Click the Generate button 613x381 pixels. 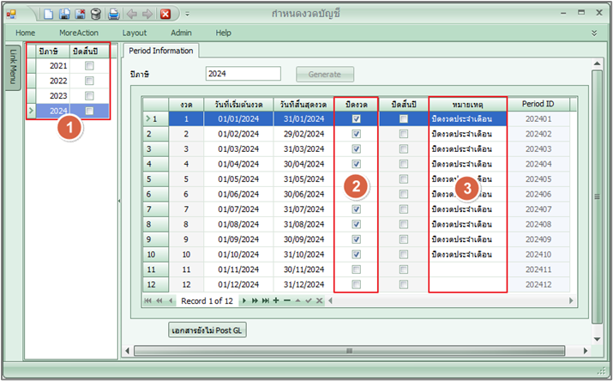pos(325,74)
